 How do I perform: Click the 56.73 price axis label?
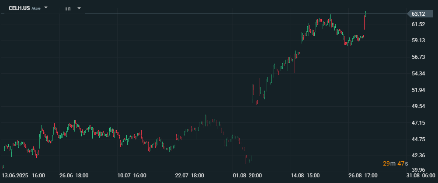tap(418, 57)
